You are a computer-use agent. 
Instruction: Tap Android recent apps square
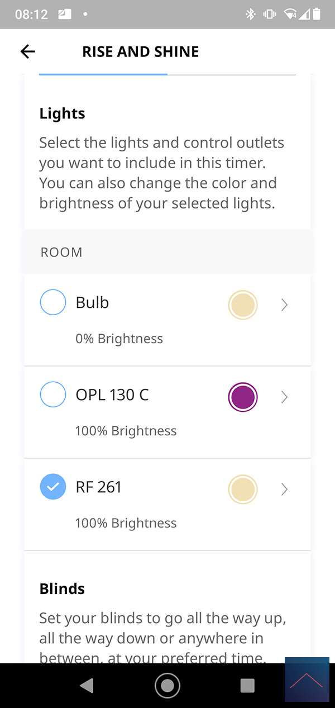[247, 686]
